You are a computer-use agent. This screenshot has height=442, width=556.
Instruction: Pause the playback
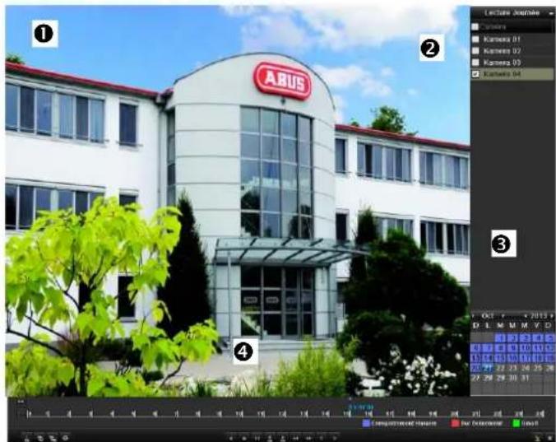257,439
